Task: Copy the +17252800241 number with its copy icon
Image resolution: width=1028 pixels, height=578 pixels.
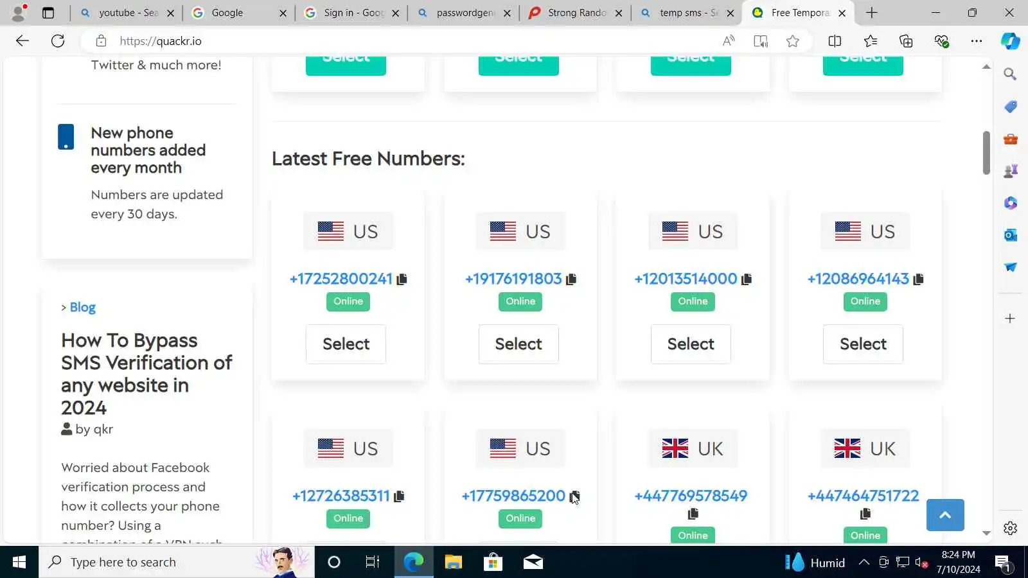Action: (402, 279)
